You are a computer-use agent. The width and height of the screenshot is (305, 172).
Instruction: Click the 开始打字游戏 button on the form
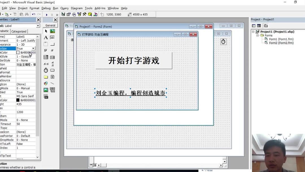[134, 60]
